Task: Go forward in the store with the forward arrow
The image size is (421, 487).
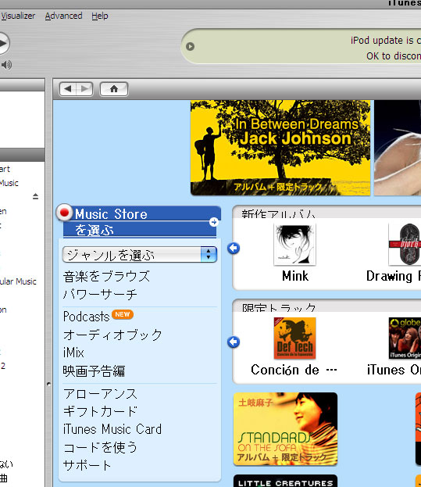Action: coord(84,89)
